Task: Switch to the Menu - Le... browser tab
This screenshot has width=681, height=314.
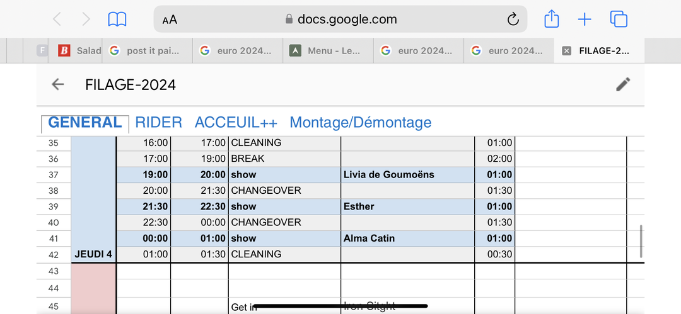Action: 328,51
